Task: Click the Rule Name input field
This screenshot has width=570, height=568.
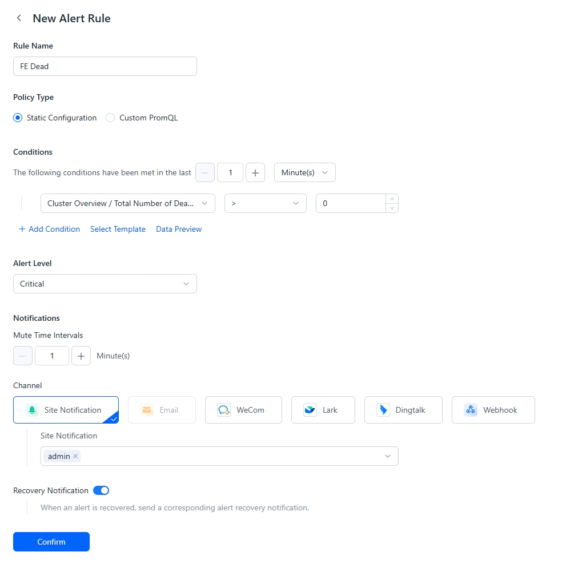Action: pos(105,66)
